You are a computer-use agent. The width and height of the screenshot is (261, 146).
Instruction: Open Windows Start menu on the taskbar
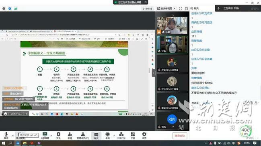point(3,143)
